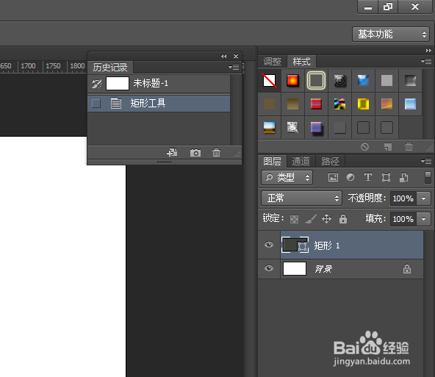
Task: Click the 填充 100% value field
Action: click(x=403, y=219)
